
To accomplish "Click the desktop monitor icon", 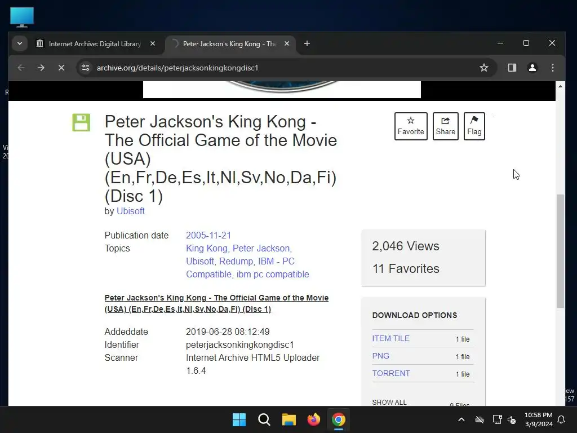I will click(22, 17).
